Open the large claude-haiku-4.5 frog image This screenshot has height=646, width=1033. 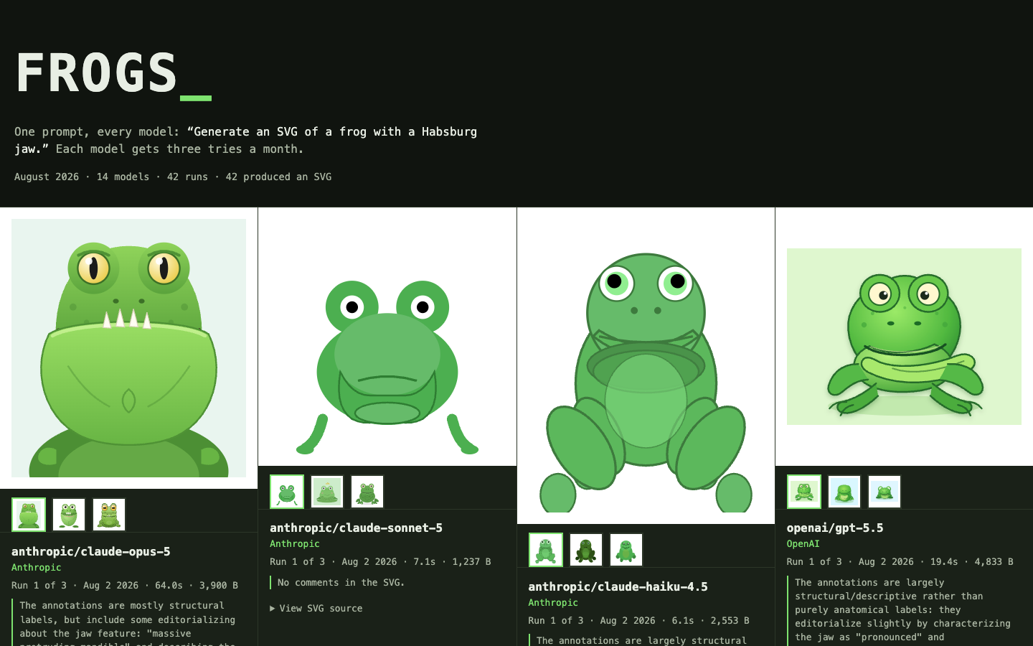pos(646,366)
